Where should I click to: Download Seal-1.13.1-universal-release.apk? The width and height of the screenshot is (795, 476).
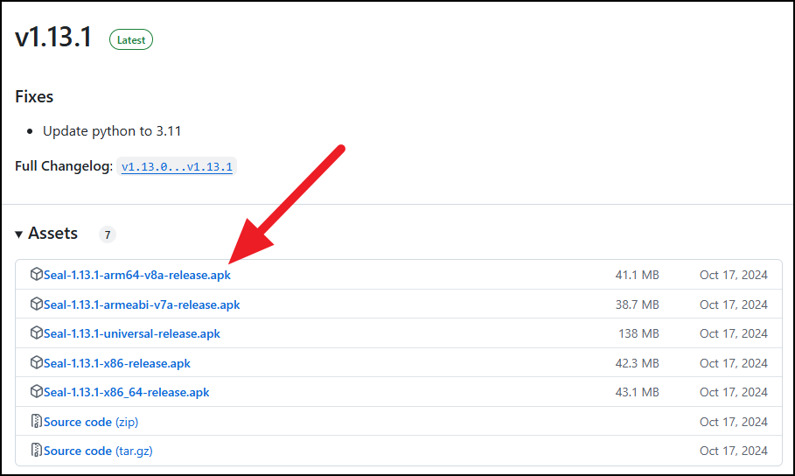[132, 334]
